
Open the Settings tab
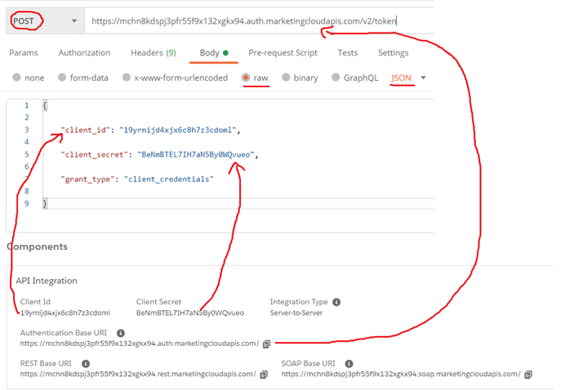click(393, 53)
